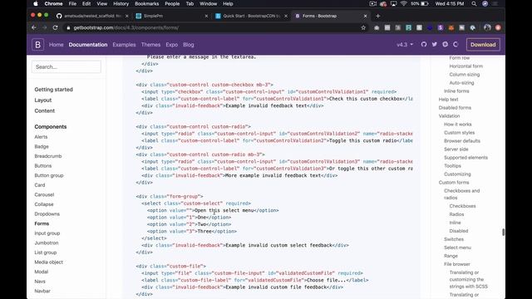Open the Open Collective icon in navbar
532x299 pixels.
(x=456, y=44)
